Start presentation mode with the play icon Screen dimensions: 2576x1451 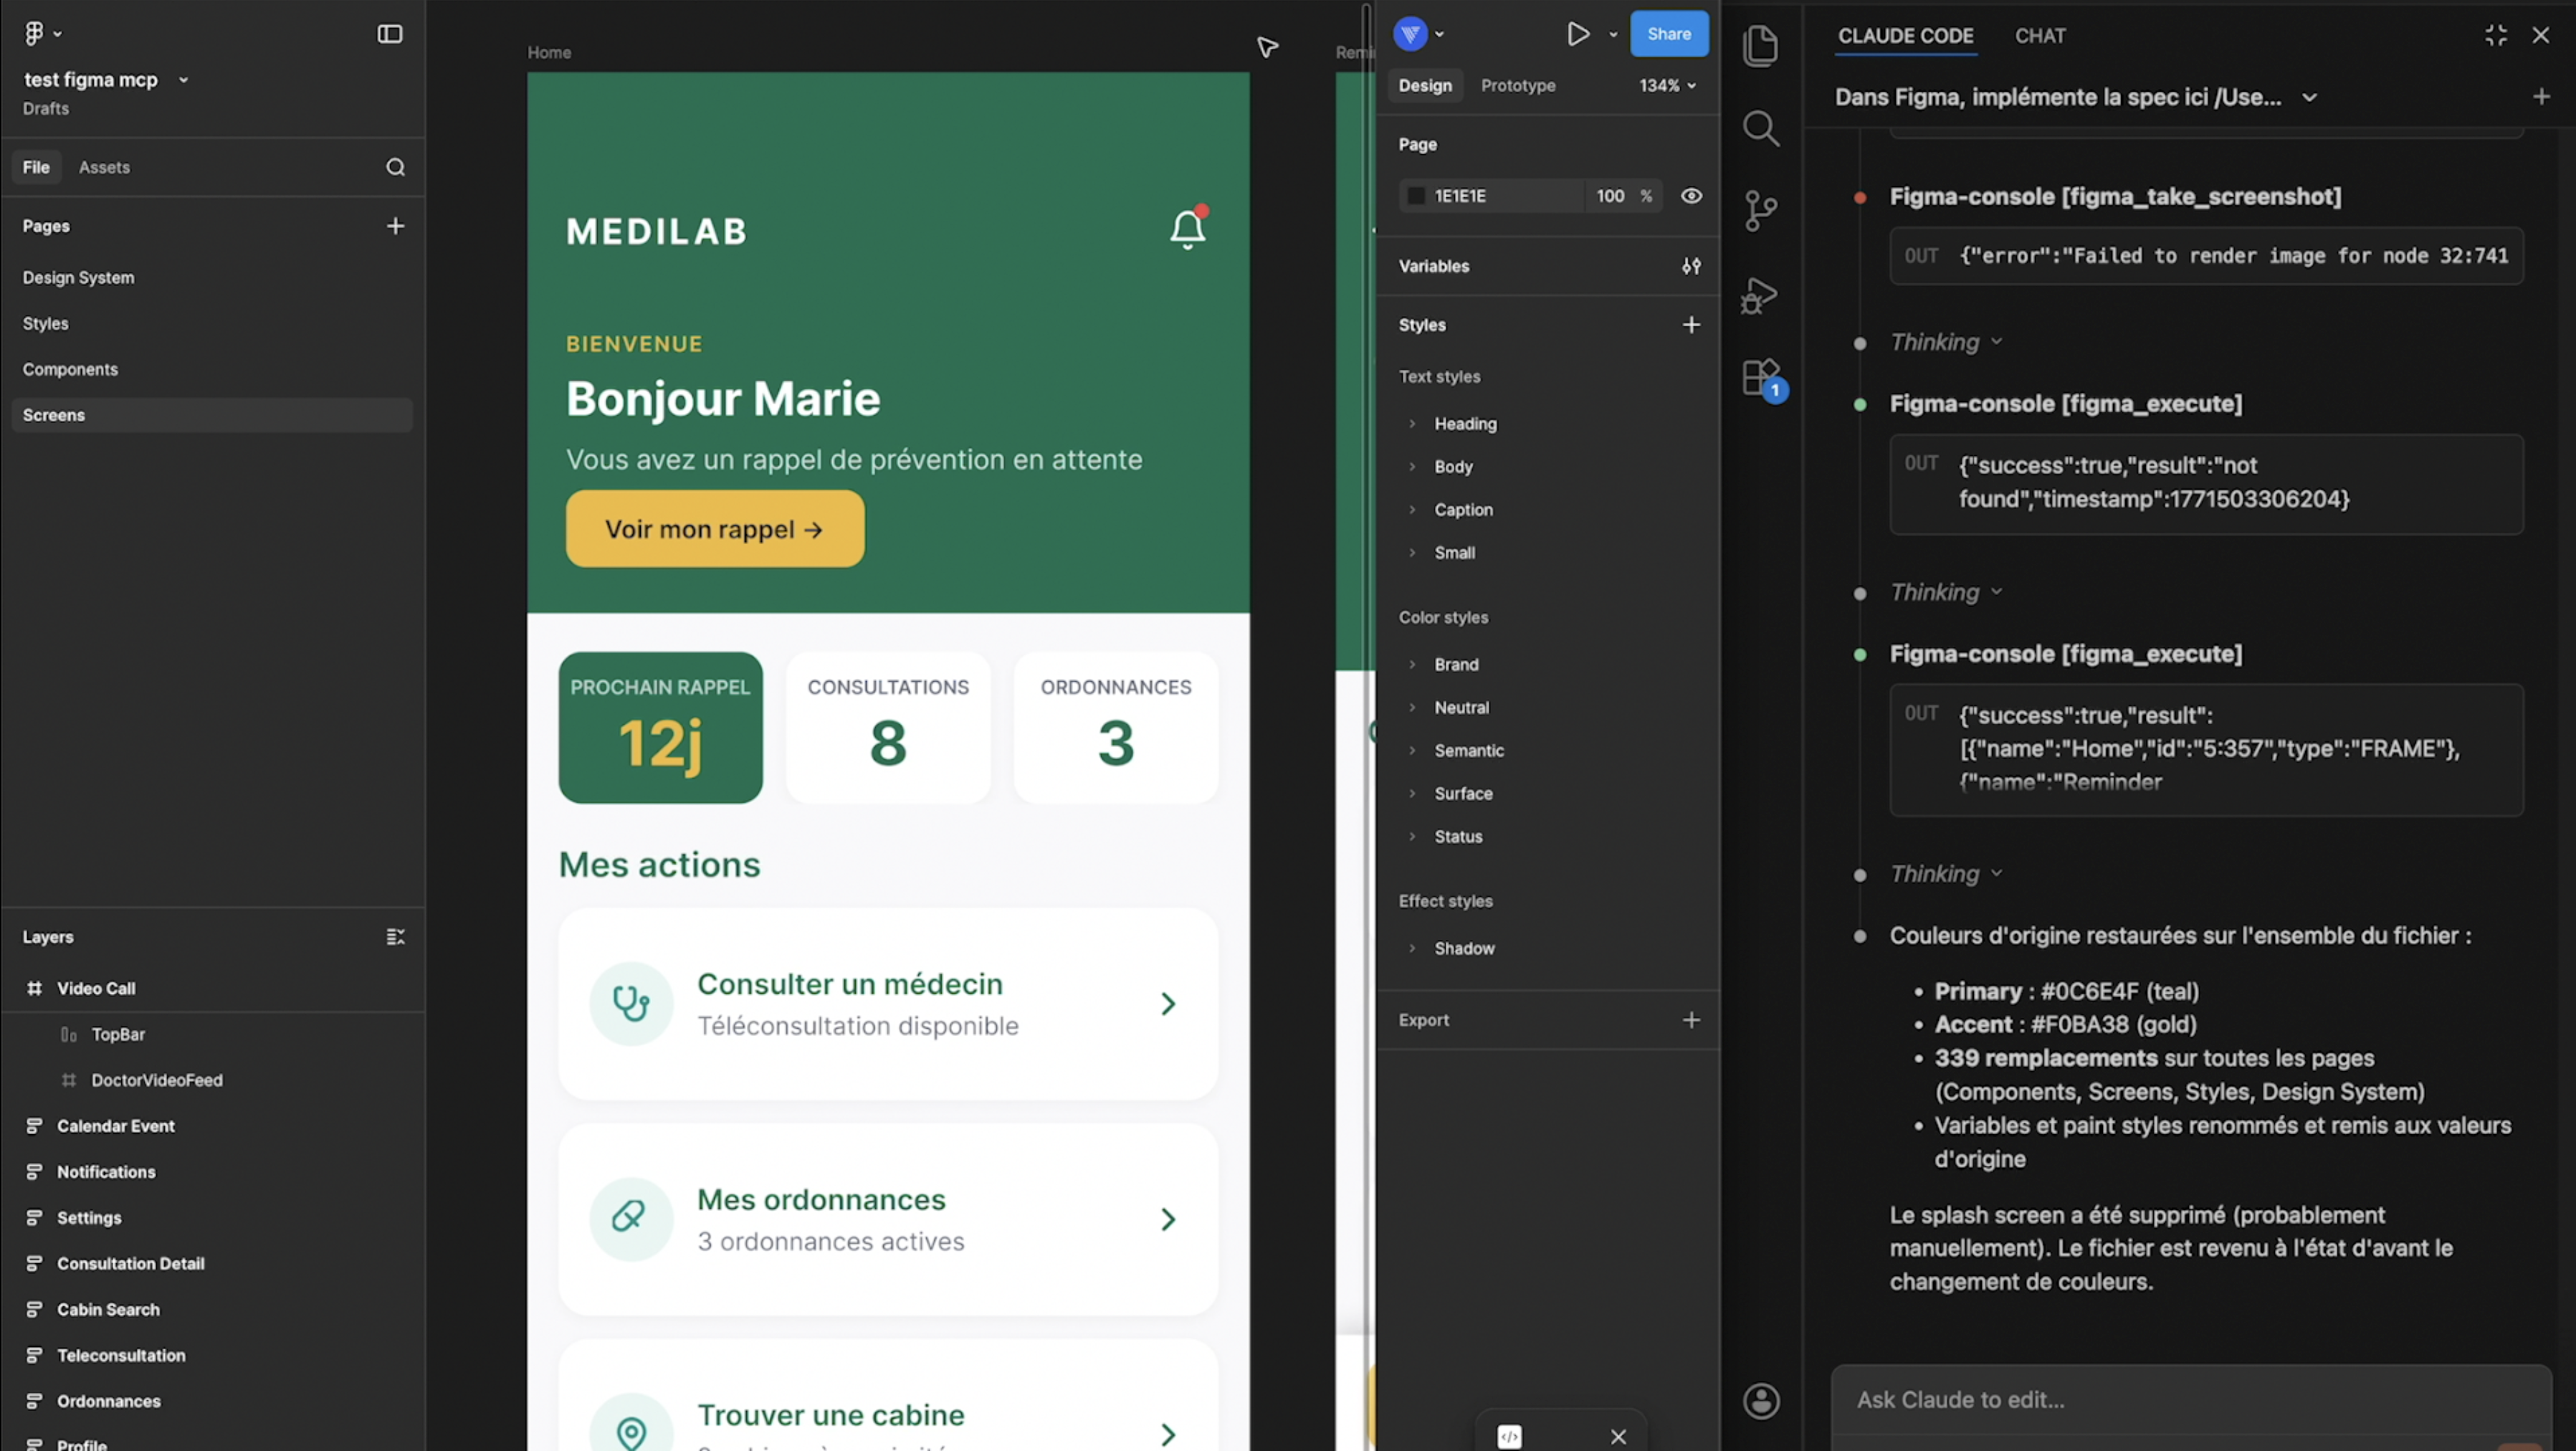pos(1578,33)
